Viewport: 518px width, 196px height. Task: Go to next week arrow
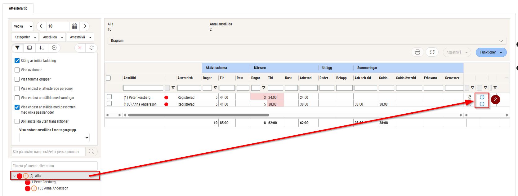pos(85,26)
